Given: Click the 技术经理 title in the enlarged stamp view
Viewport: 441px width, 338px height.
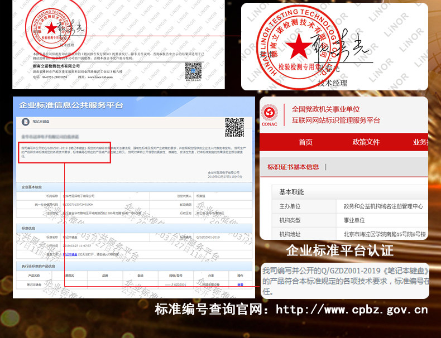Looking at the screenshot, I should [x=333, y=83].
